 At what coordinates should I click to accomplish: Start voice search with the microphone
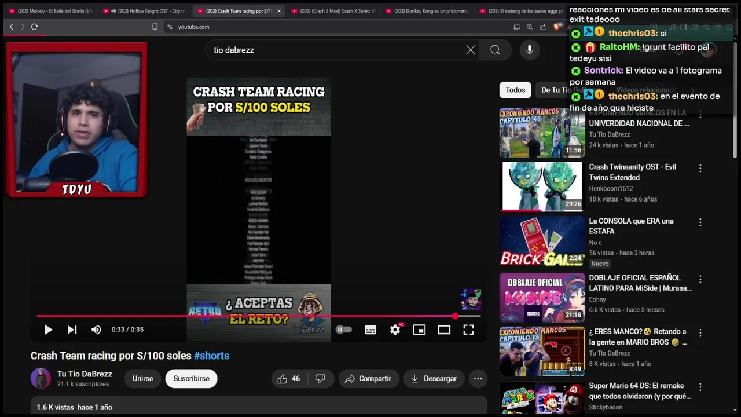pyautogui.click(x=529, y=50)
